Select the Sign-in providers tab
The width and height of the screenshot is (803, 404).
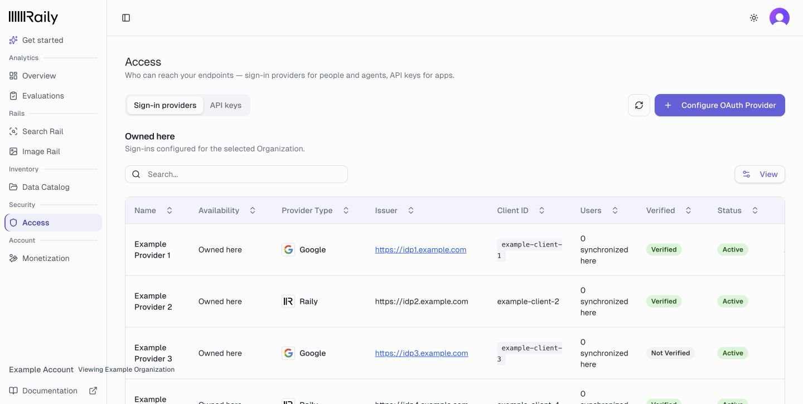click(x=165, y=105)
